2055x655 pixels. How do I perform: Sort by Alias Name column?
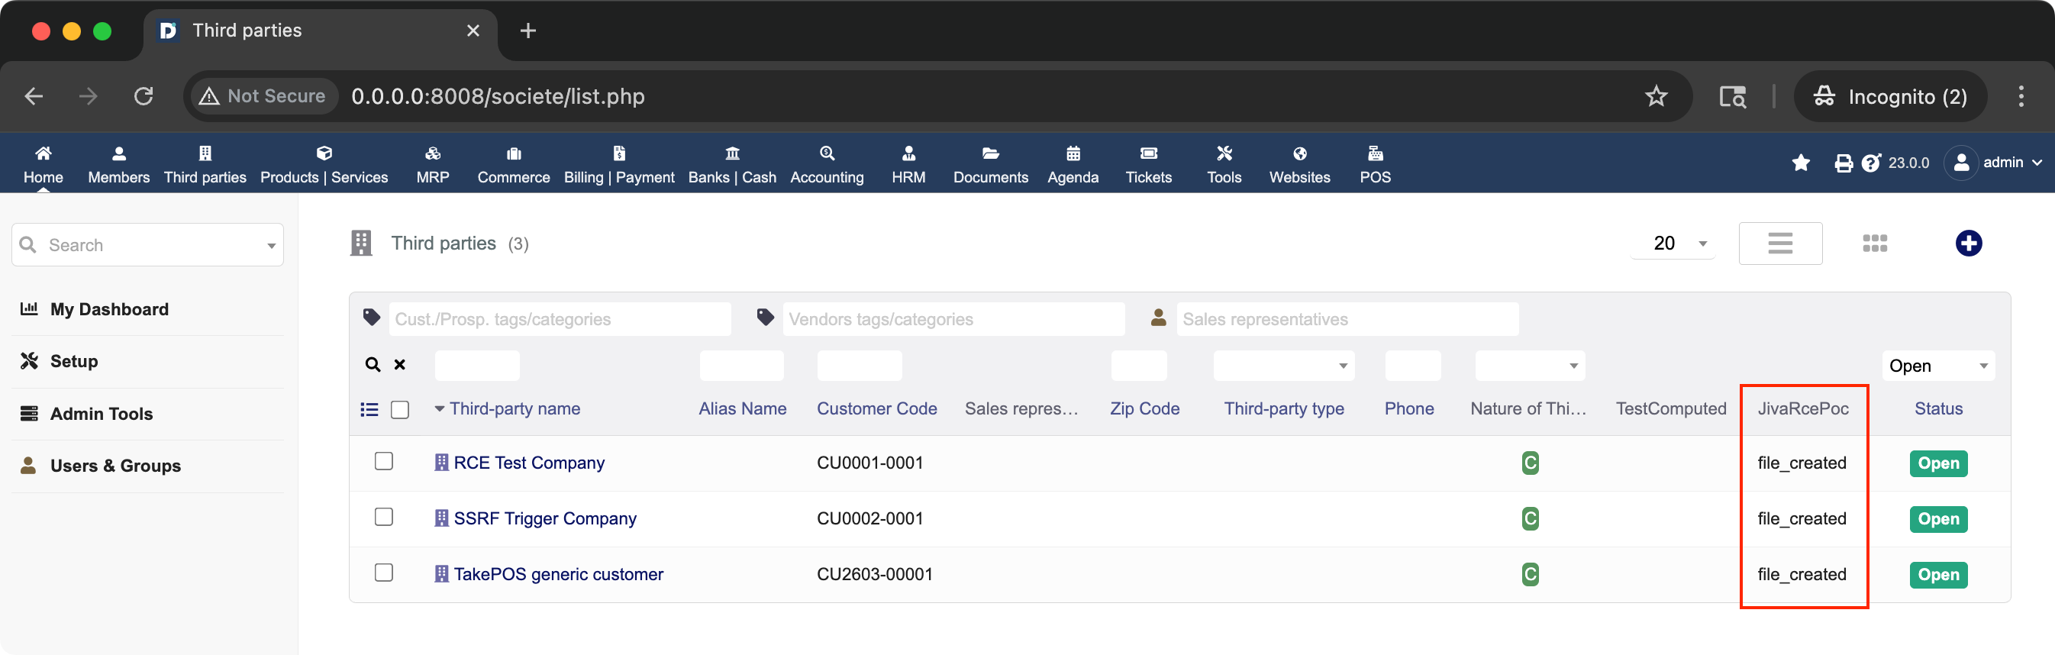[x=742, y=408]
